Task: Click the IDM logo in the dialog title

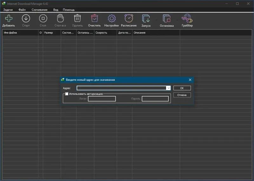Action: (x=63, y=80)
